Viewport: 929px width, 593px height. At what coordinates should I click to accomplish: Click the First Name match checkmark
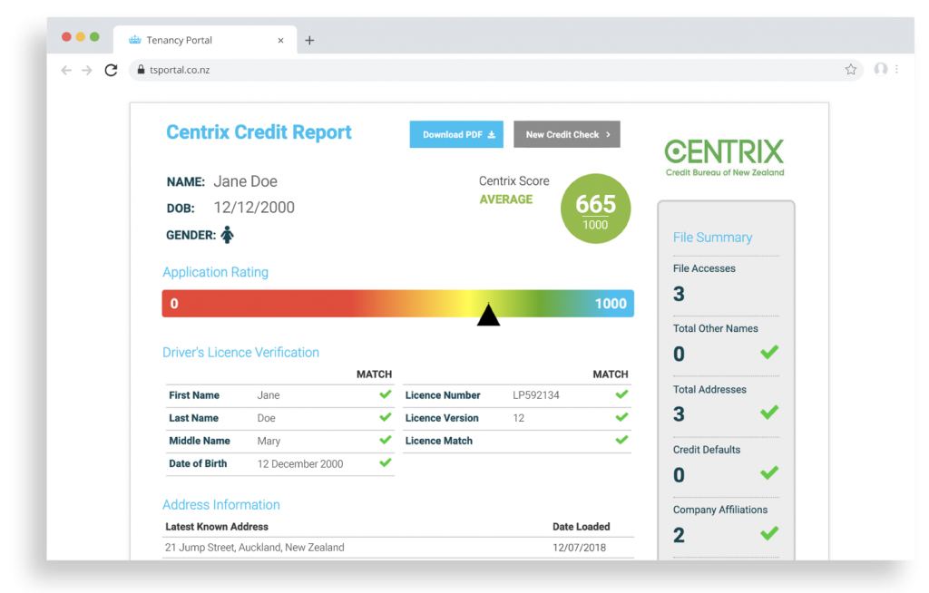385,394
